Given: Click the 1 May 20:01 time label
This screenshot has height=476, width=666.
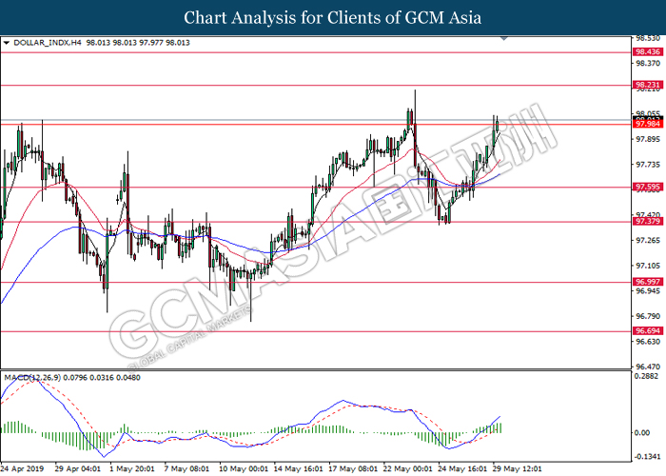Looking at the screenshot, I should pos(132,468).
